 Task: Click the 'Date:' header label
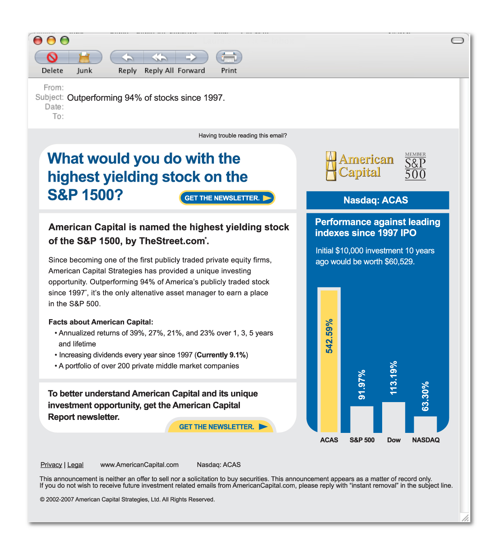pos(54,107)
